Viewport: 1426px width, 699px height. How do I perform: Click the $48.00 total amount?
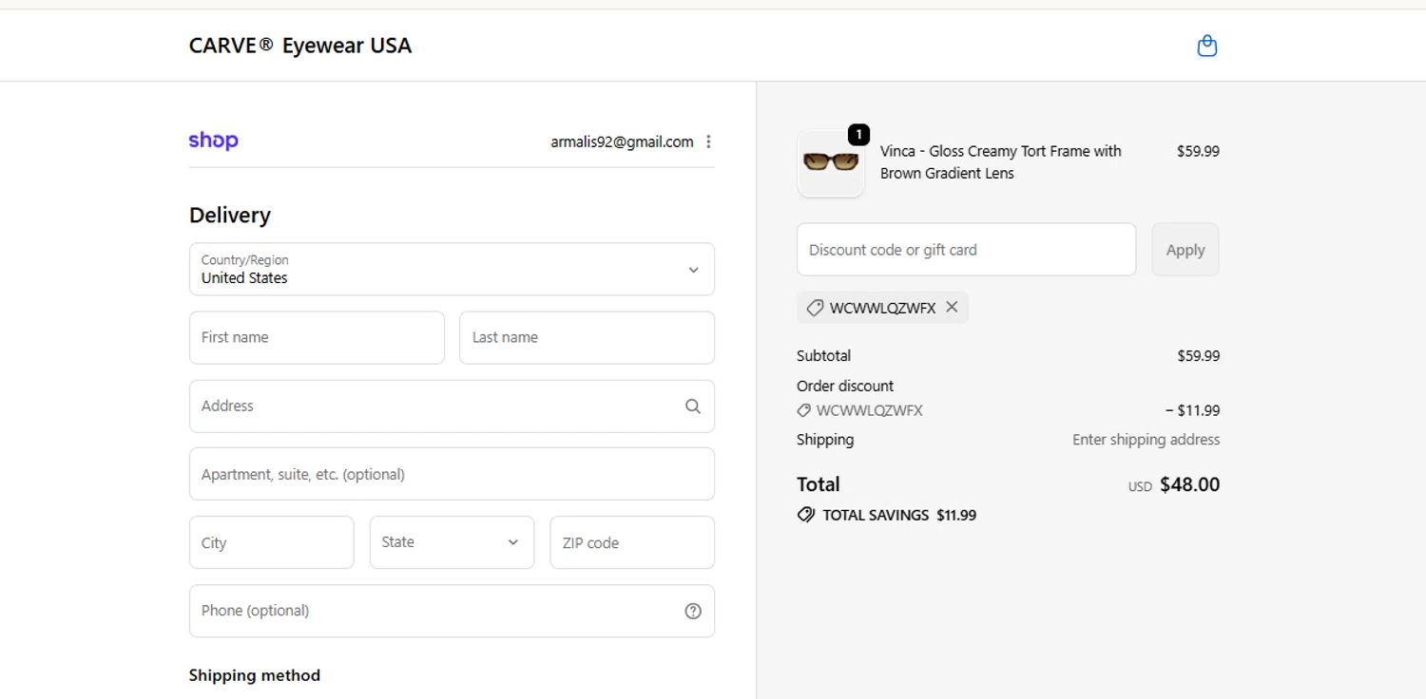pyautogui.click(x=1189, y=484)
